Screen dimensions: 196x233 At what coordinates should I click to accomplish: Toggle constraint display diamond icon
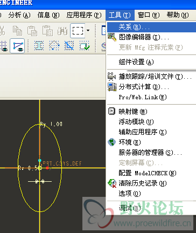(x=54, y=46)
